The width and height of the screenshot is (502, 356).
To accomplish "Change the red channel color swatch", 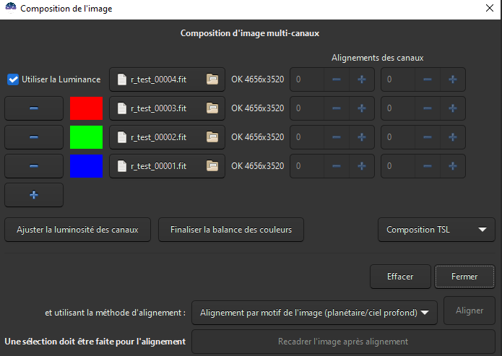I will 87,108.
